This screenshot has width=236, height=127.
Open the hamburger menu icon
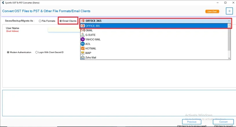pyautogui.click(x=229, y=11)
